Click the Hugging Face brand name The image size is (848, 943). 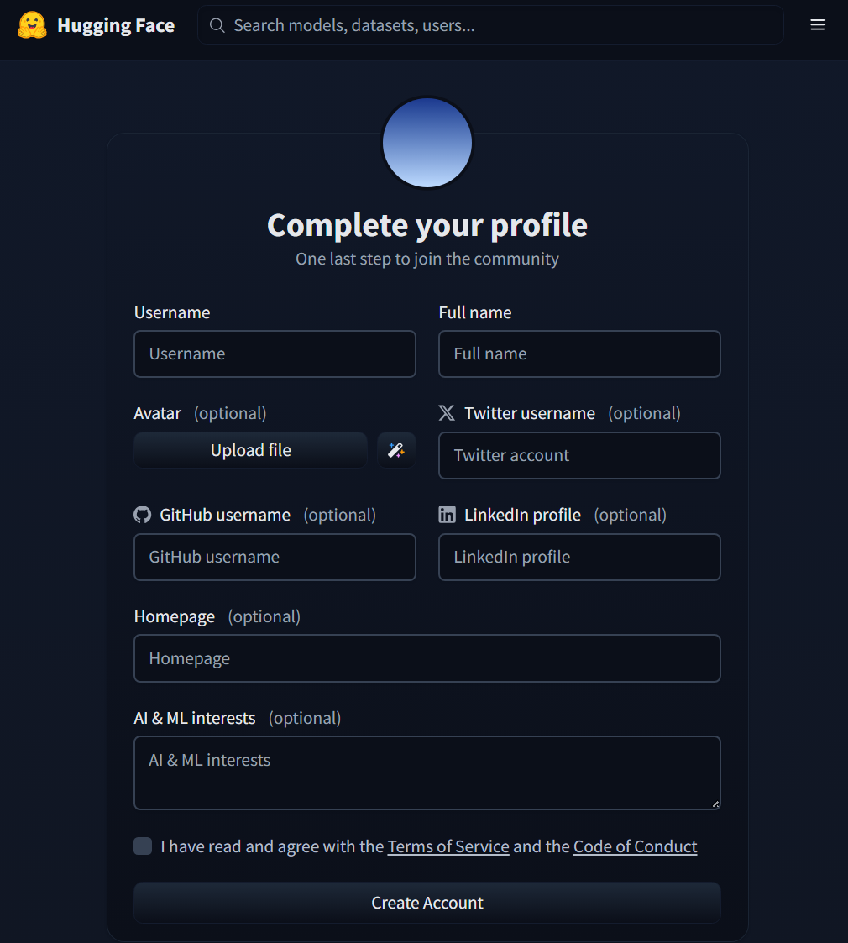(x=116, y=25)
